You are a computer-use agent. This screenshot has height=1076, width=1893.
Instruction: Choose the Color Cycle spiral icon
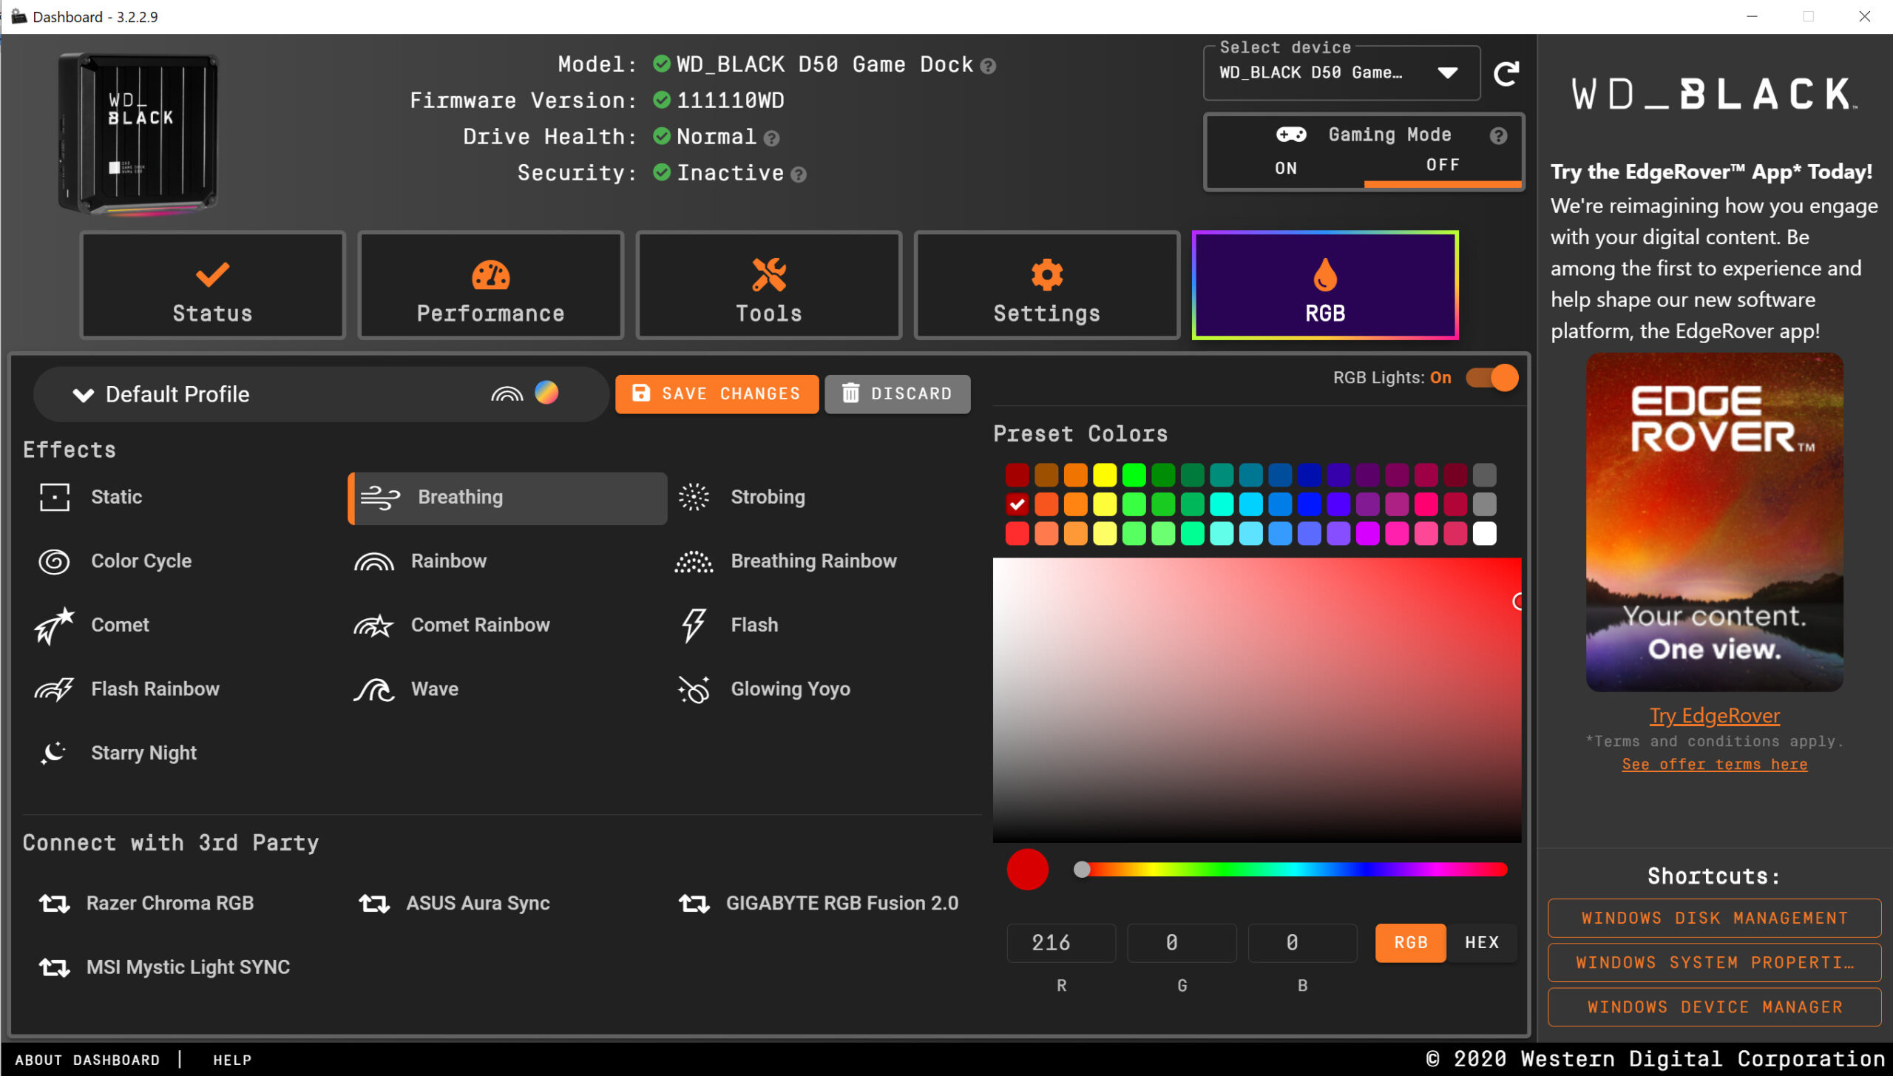(54, 561)
